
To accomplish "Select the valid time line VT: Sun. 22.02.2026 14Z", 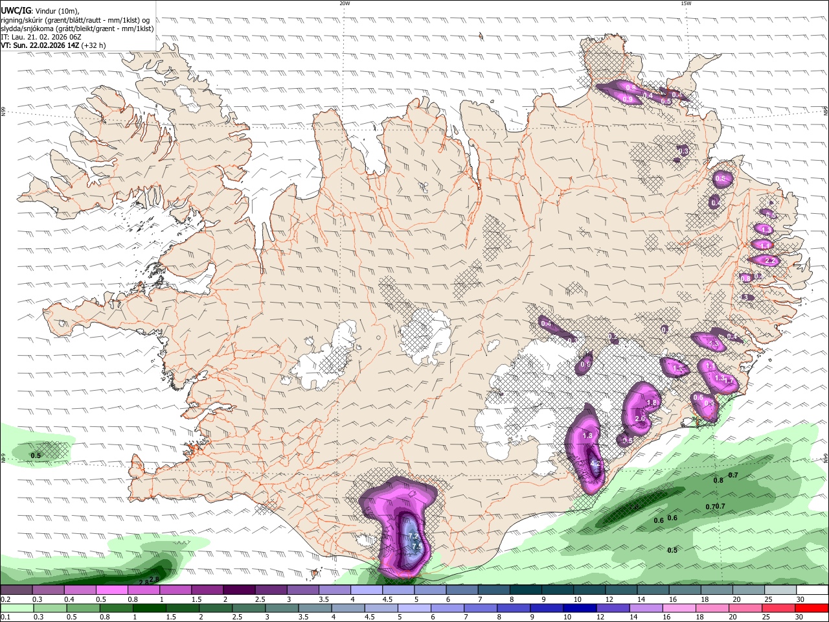I will (40, 45).
